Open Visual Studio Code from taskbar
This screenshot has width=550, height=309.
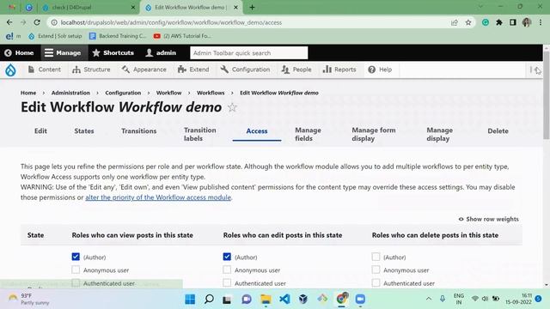click(284, 300)
